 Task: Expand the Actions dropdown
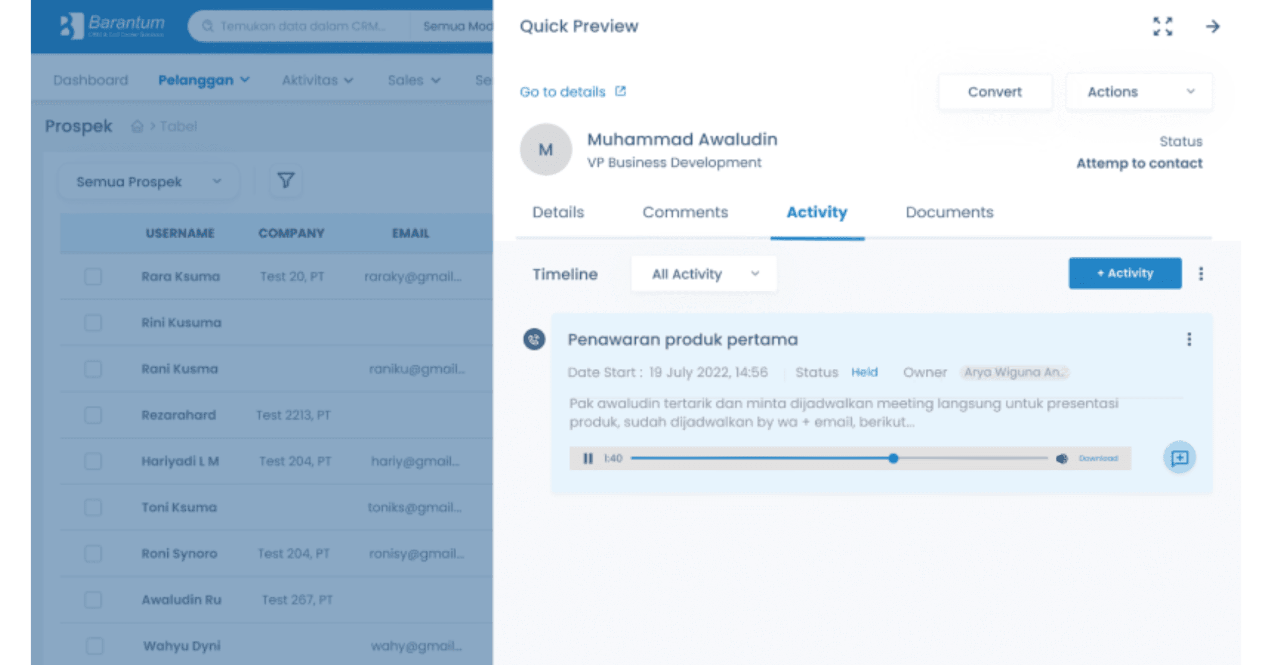[1139, 92]
